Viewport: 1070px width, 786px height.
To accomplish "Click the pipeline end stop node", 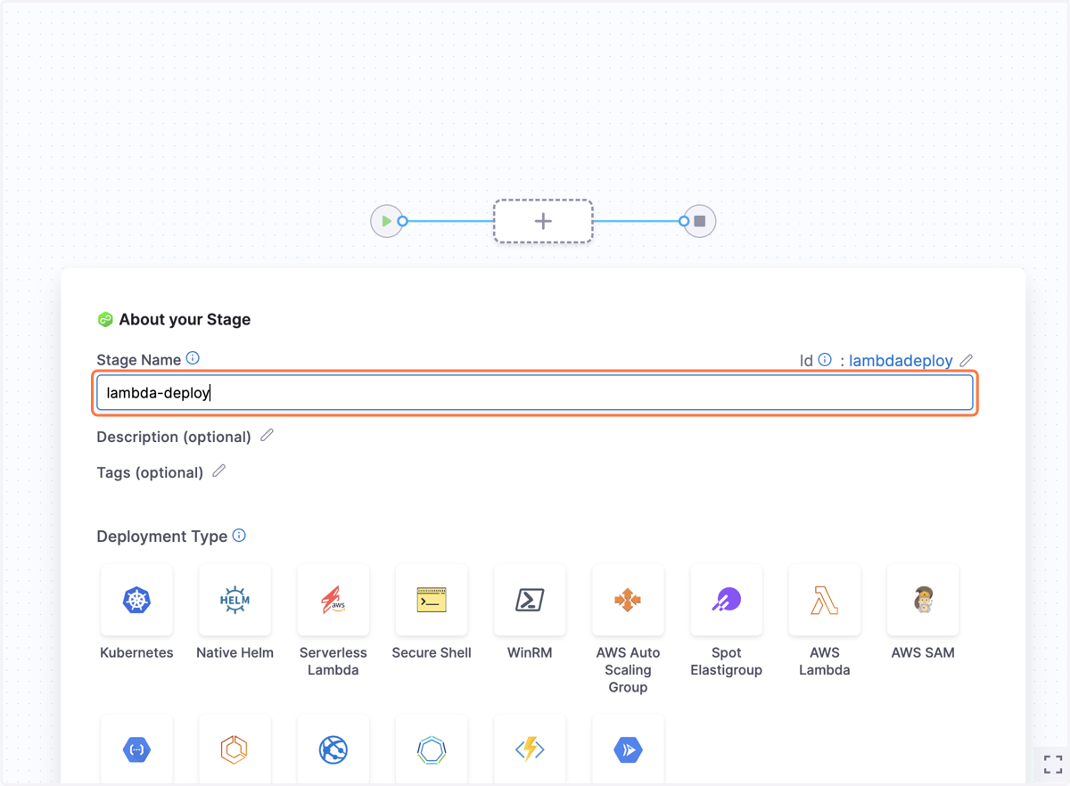I will coord(700,221).
